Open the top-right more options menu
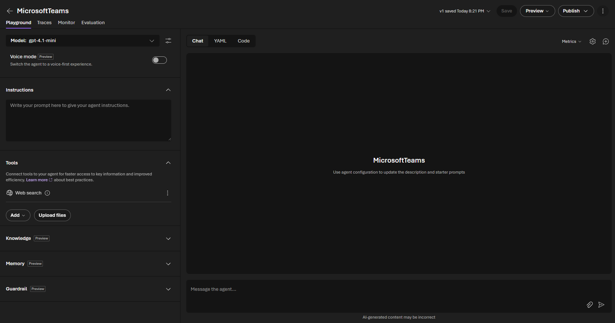This screenshot has width=615, height=323. click(603, 11)
